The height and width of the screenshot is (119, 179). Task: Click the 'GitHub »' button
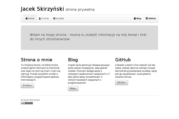click(x=121, y=83)
